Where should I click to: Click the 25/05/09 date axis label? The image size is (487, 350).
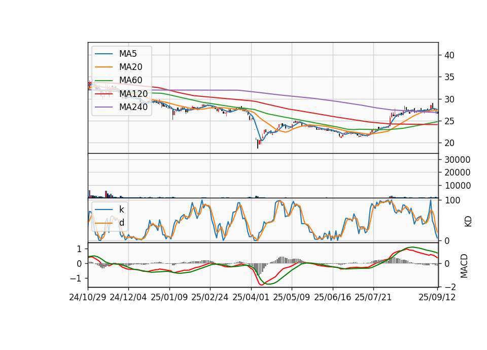(x=292, y=297)
